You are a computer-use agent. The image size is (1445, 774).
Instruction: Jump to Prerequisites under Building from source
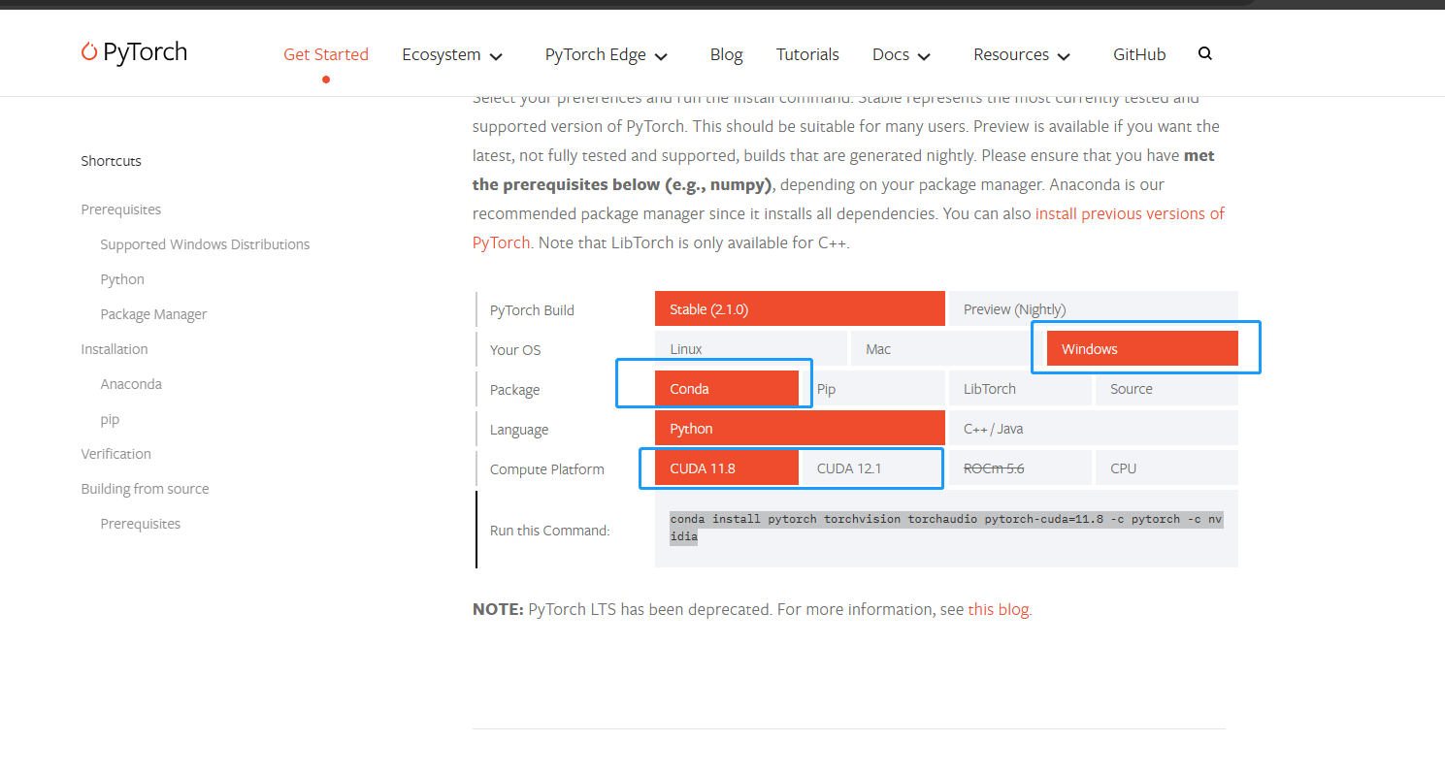[141, 524]
